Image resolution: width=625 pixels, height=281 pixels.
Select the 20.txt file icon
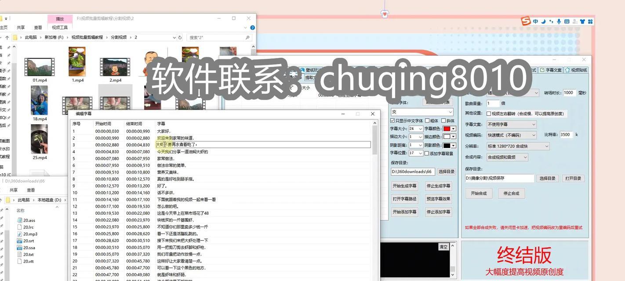(19, 254)
